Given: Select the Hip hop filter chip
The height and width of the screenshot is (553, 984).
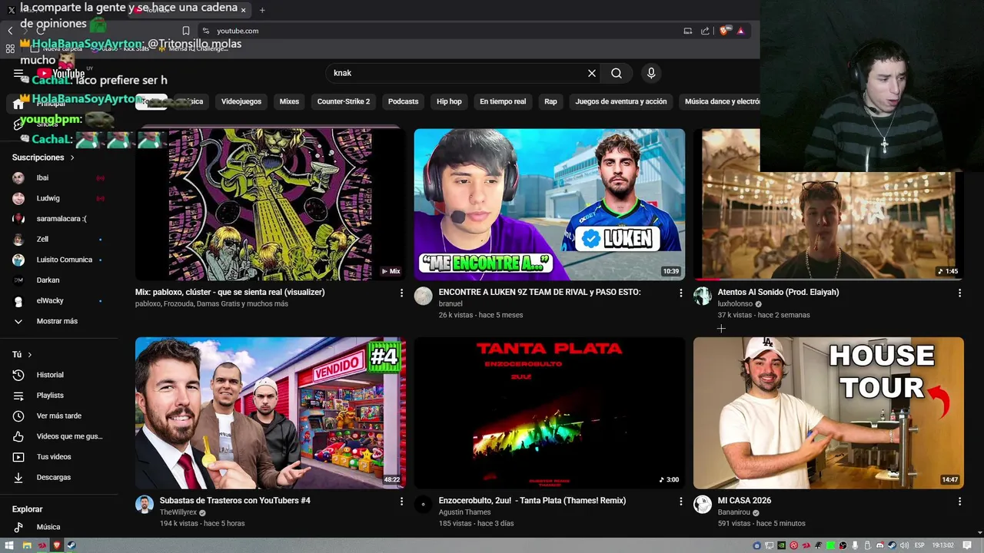Looking at the screenshot, I should point(449,101).
